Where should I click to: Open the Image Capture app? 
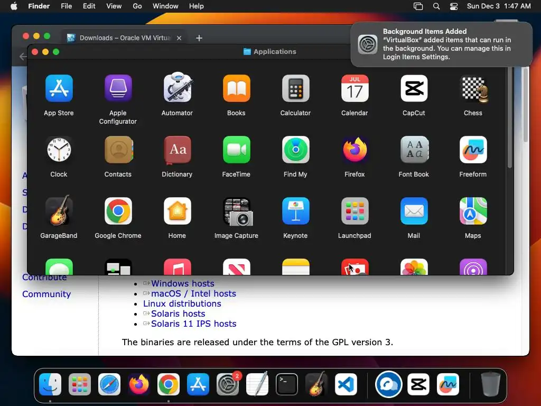click(238, 211)
